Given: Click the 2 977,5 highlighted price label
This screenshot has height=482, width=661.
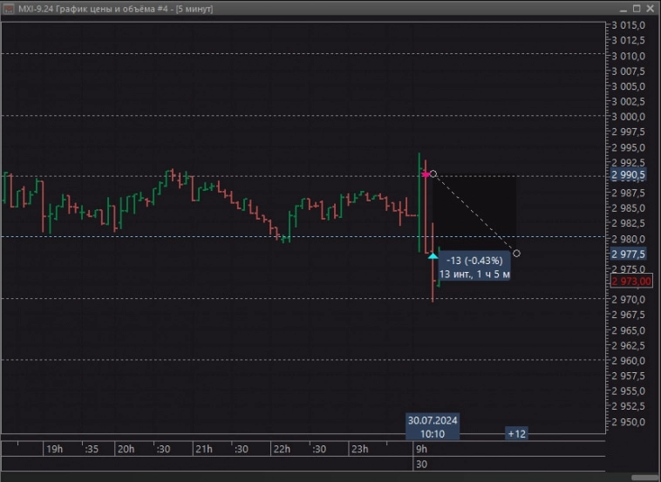Looking at the screenshot, I should [629, 255].
